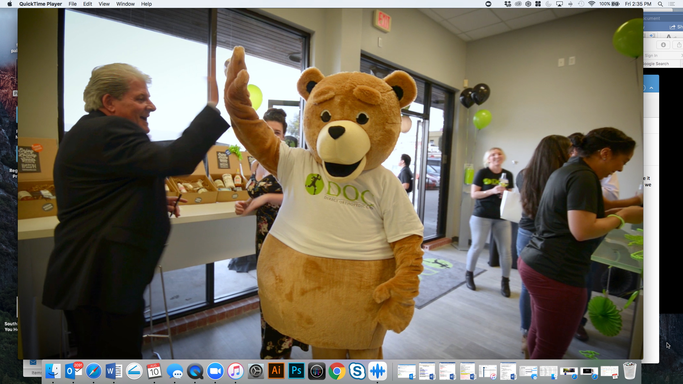Open the scanner app icon in dock
The height and width of the screenshot is (384, 683).
tap(134, 371)
